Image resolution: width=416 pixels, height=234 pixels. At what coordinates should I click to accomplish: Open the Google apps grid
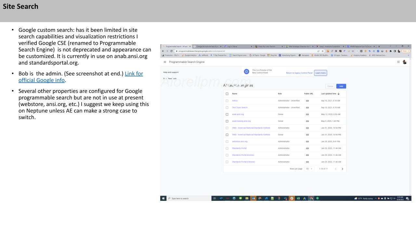tap(398, 62)
